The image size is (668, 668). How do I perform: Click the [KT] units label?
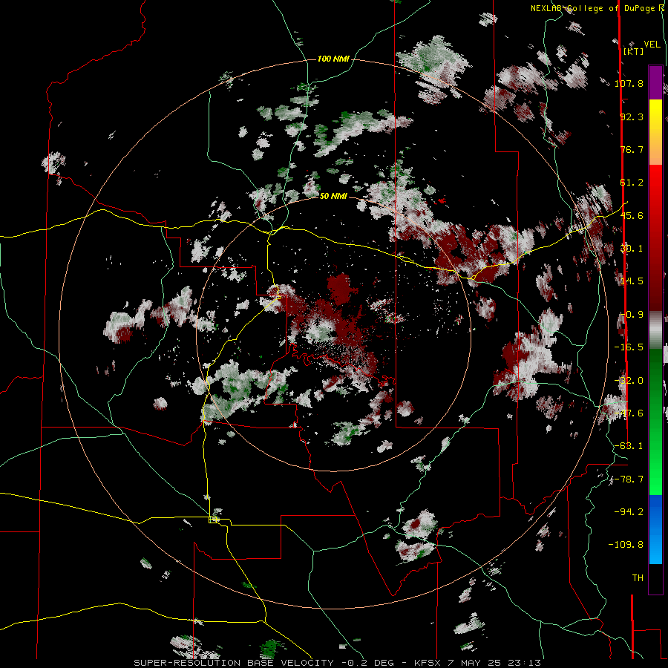coord(634,51)
